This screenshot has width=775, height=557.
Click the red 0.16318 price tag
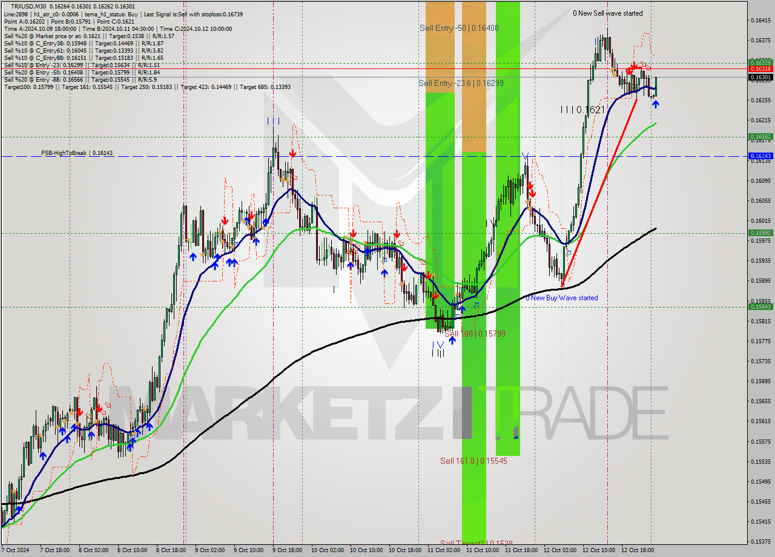pyautogui.click(x=761, y=69)
